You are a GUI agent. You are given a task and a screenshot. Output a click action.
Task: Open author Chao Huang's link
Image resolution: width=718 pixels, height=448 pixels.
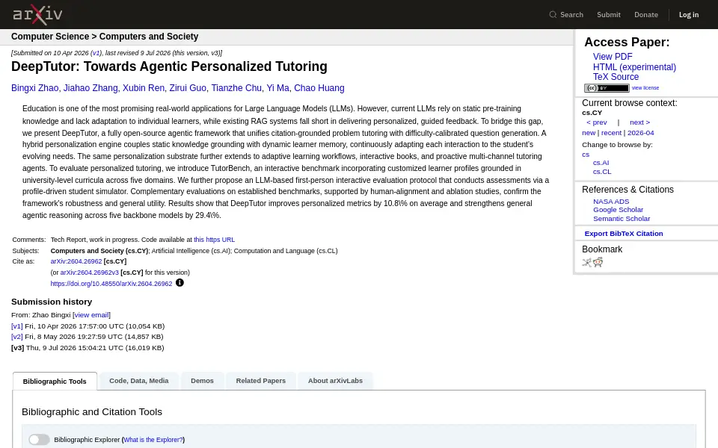(319, 88)
